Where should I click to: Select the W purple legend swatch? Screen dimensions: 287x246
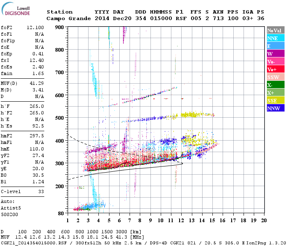(x=276, y=54)
